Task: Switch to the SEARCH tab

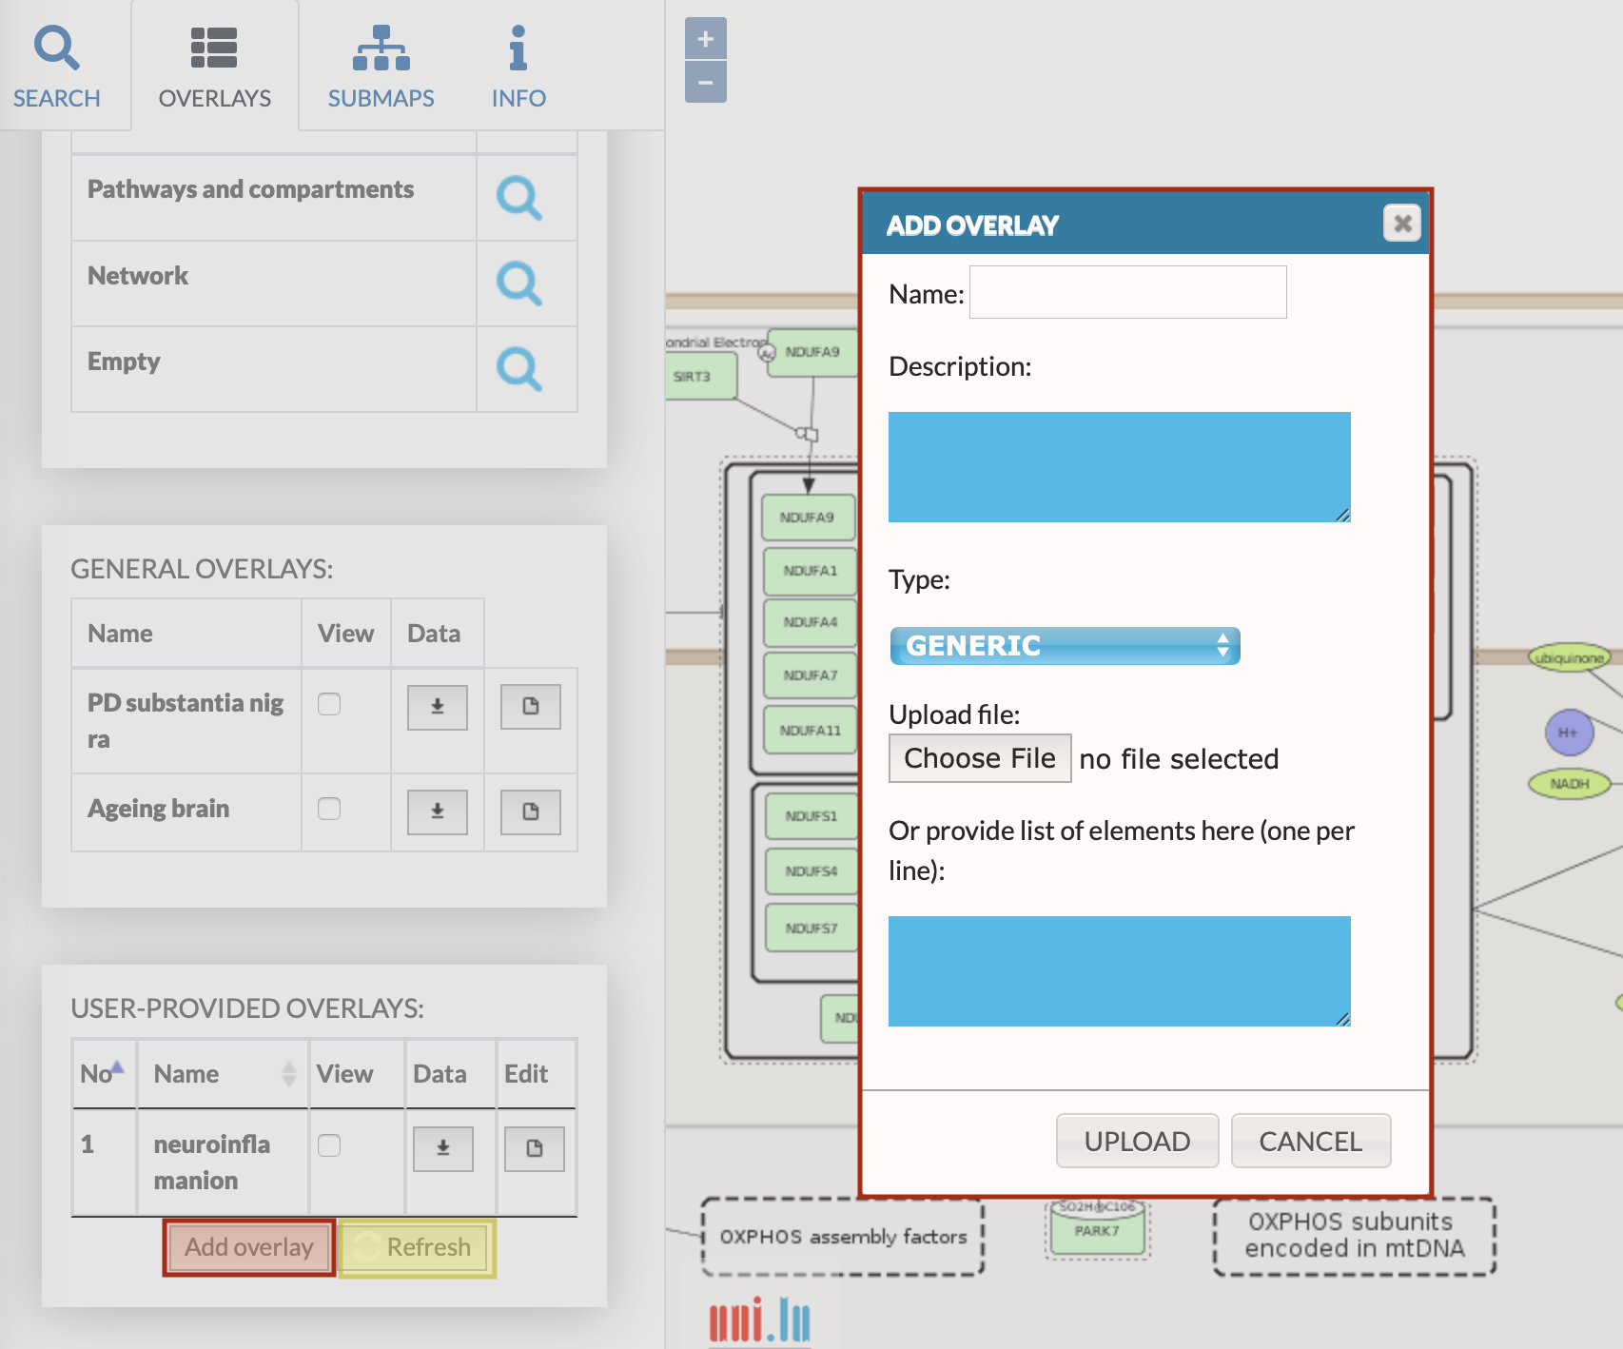Action: tap(57, 67)
